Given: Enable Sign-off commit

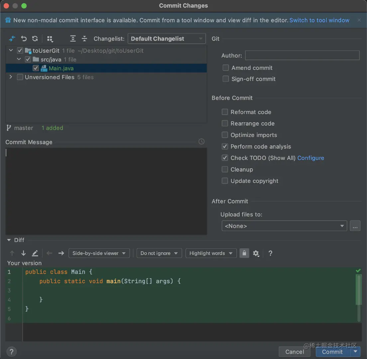Looking at the screenshot, I should pos(226,79).
